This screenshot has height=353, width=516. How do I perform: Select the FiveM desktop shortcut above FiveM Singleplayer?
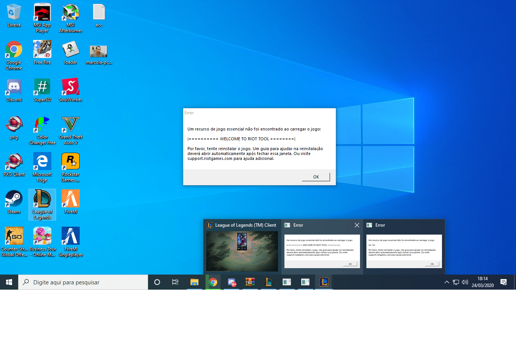point(71,202)
